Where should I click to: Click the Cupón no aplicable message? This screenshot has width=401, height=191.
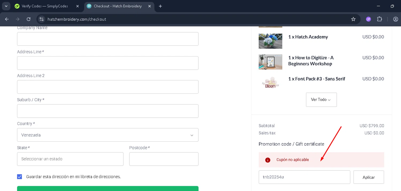point(293,160)
